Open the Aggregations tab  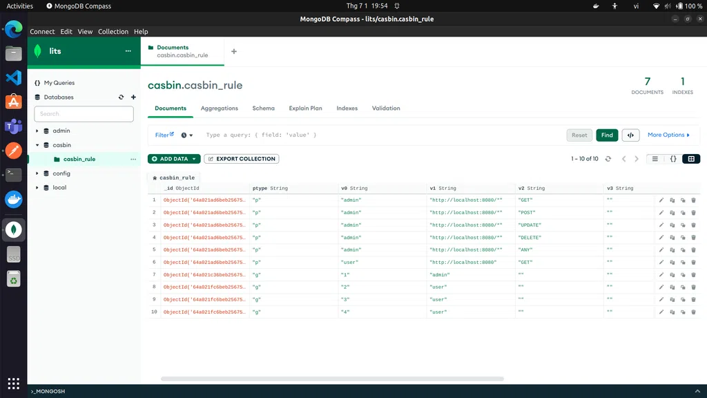[219, 108]
